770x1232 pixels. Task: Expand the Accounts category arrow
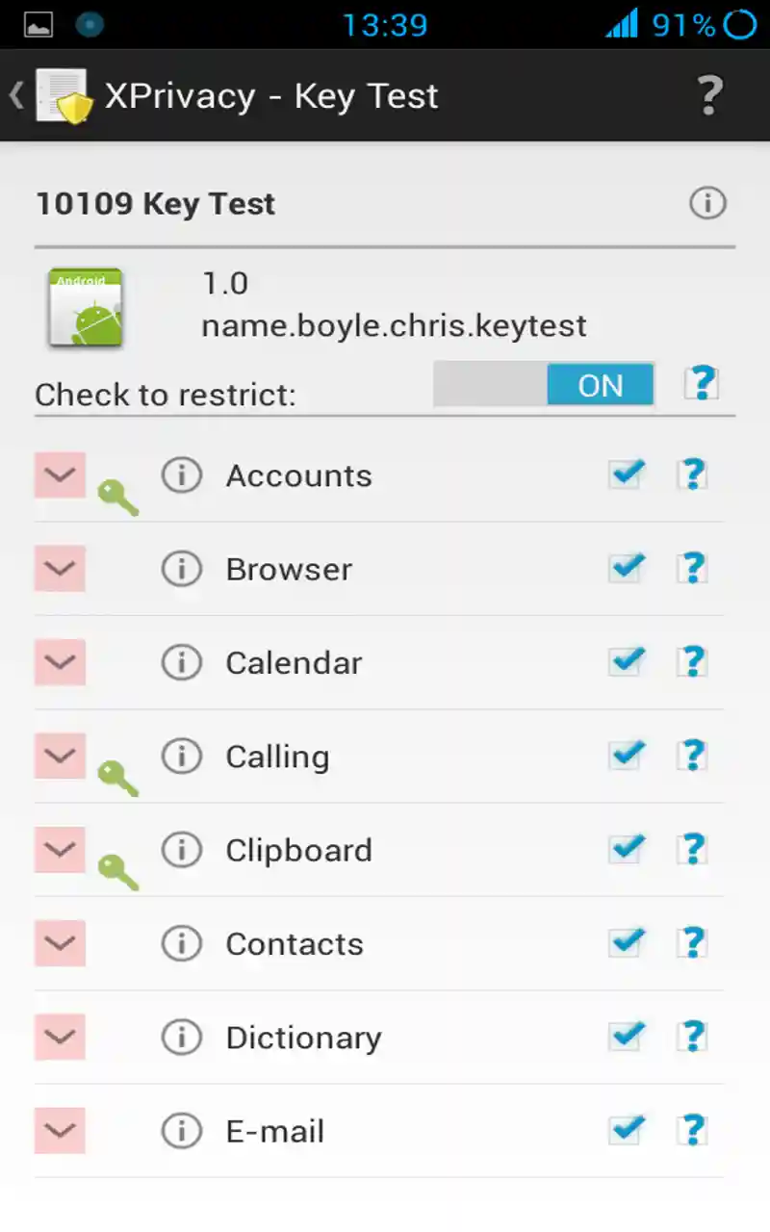[x=60, y=475]
